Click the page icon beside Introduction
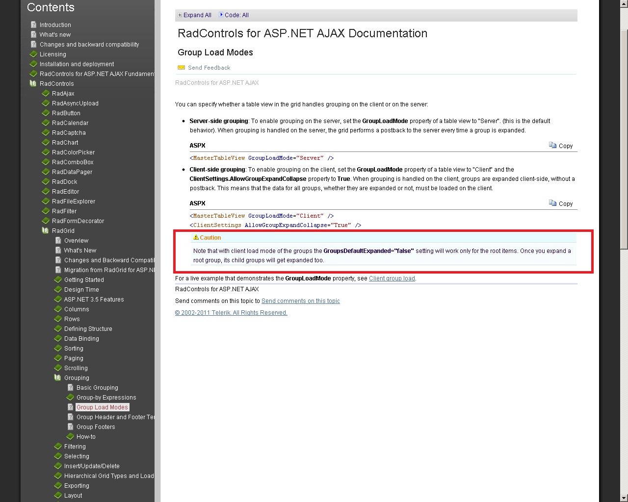 [x=33, y=25]
